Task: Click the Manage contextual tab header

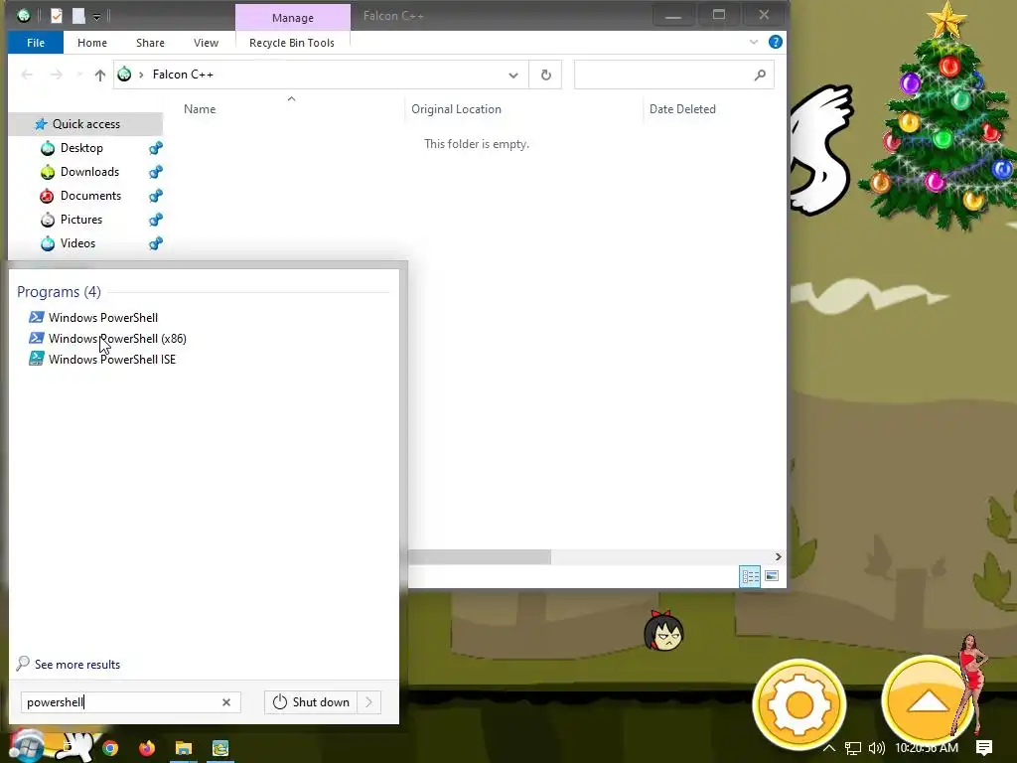Action: click(x=293, y=18)
